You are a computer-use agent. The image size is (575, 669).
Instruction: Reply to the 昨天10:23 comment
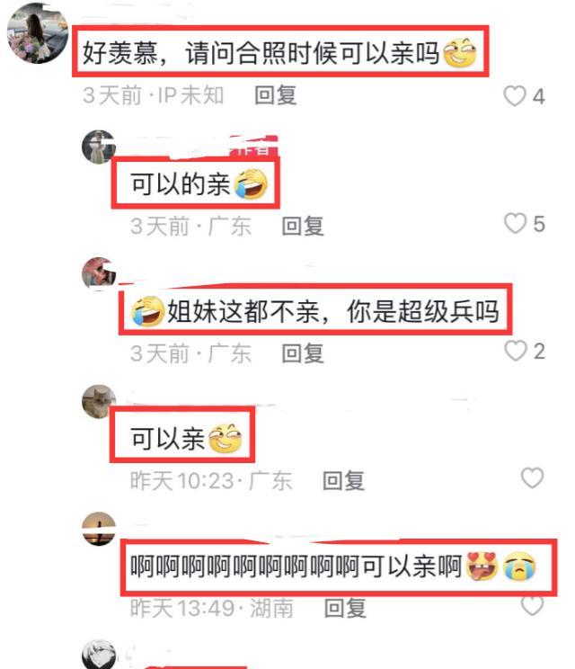[x=343, y=480]
